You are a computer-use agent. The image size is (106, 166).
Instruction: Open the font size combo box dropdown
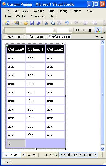(x=71, y=30)
